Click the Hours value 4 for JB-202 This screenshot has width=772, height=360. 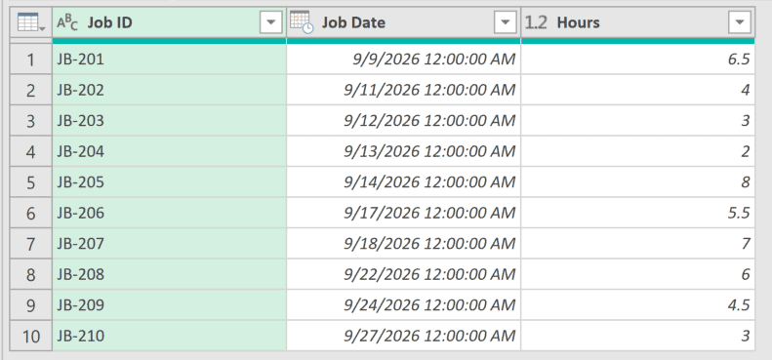(x=638, y=90)
